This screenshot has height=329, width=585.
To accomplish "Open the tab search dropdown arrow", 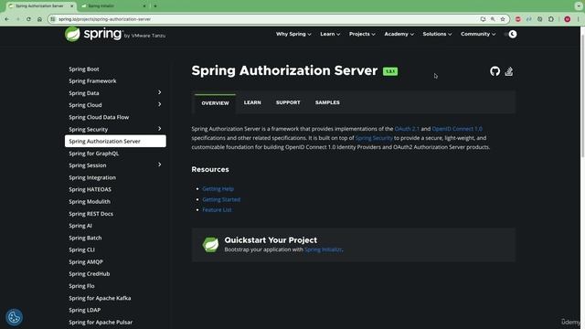I will point(579,6).
